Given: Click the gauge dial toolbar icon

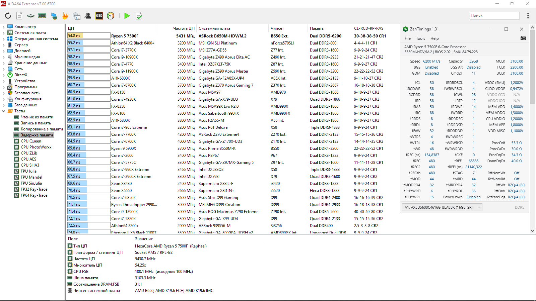Looking at the screenshot, I should 111,16.
